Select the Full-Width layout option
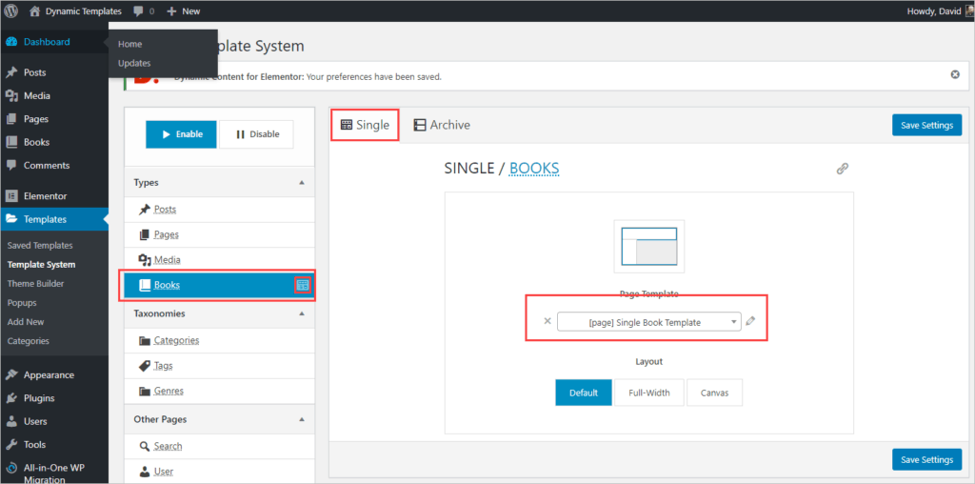975x484 pixels. point(648,393)
